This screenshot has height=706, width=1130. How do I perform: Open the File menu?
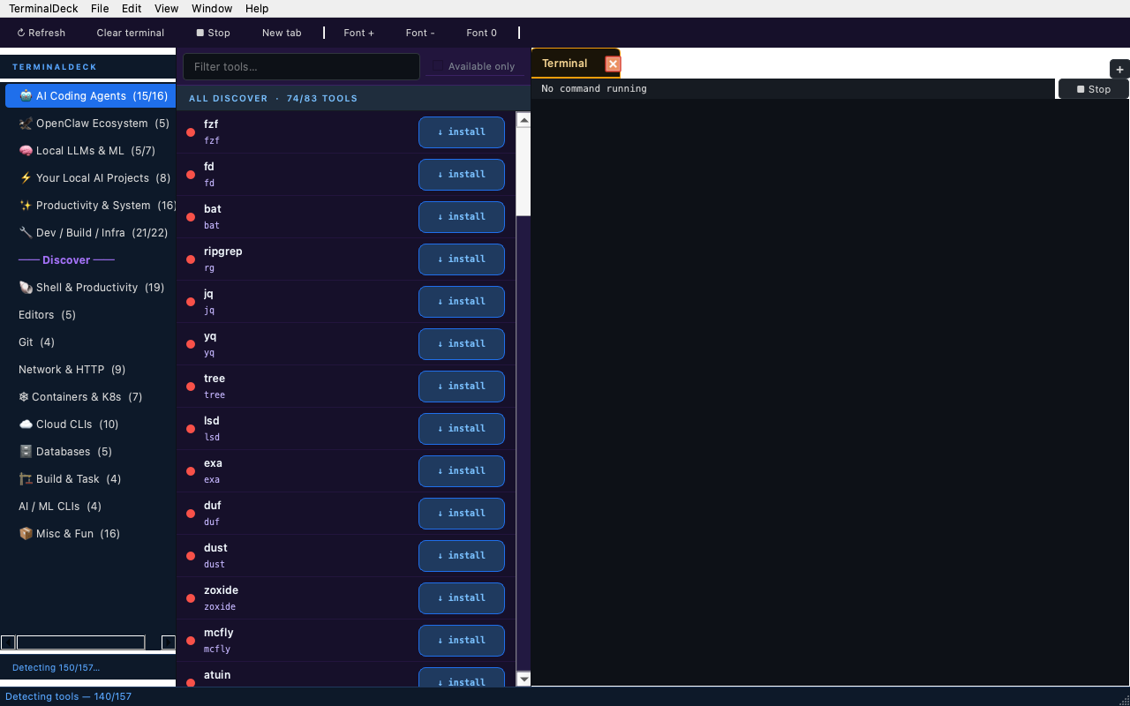[x=100, y=9]
